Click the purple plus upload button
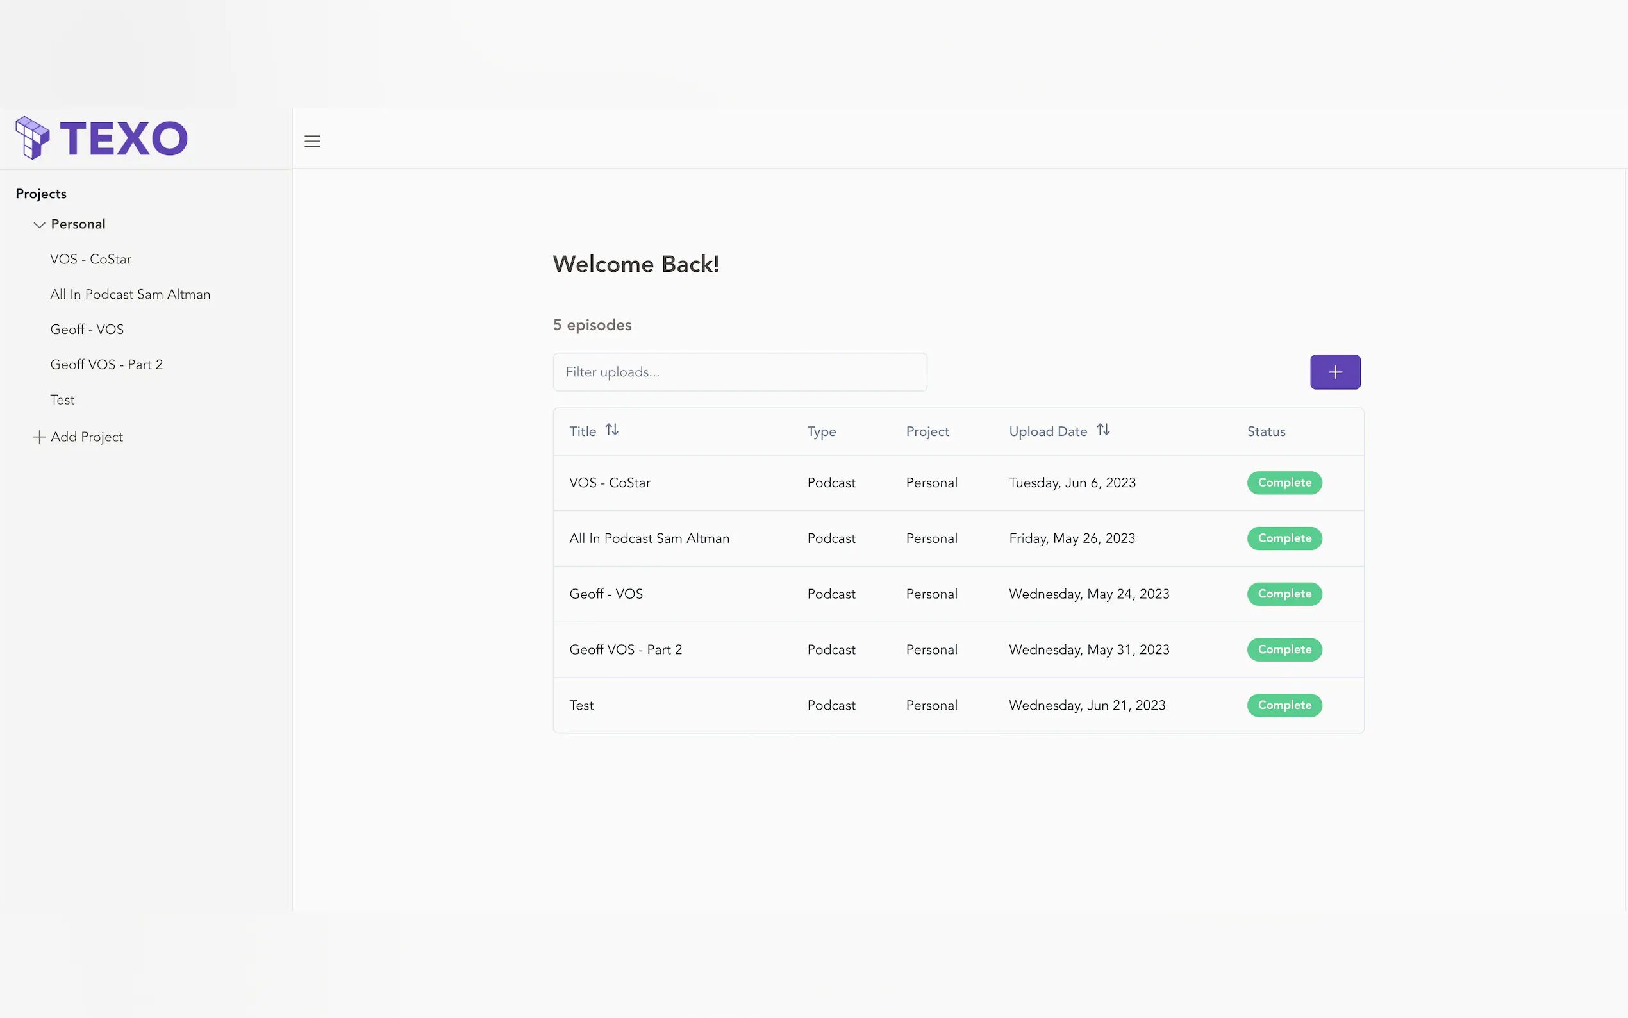1628x1018 pixels. (1334, 372)
